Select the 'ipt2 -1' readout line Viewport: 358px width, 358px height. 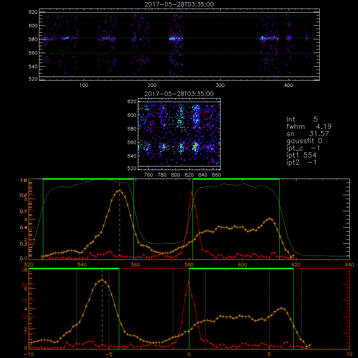pos(301,162)
